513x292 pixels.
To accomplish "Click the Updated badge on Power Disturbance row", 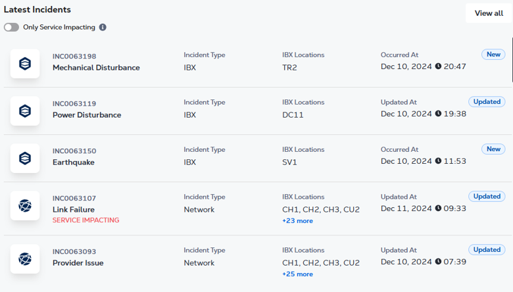I will pos(487,102).
